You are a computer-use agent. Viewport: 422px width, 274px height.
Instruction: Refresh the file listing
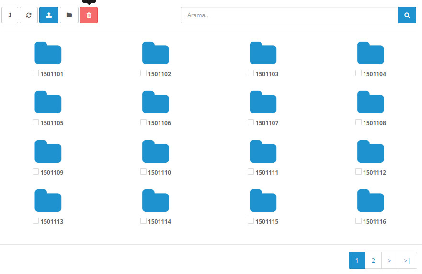pyautogui.click(x=29, y=15)
